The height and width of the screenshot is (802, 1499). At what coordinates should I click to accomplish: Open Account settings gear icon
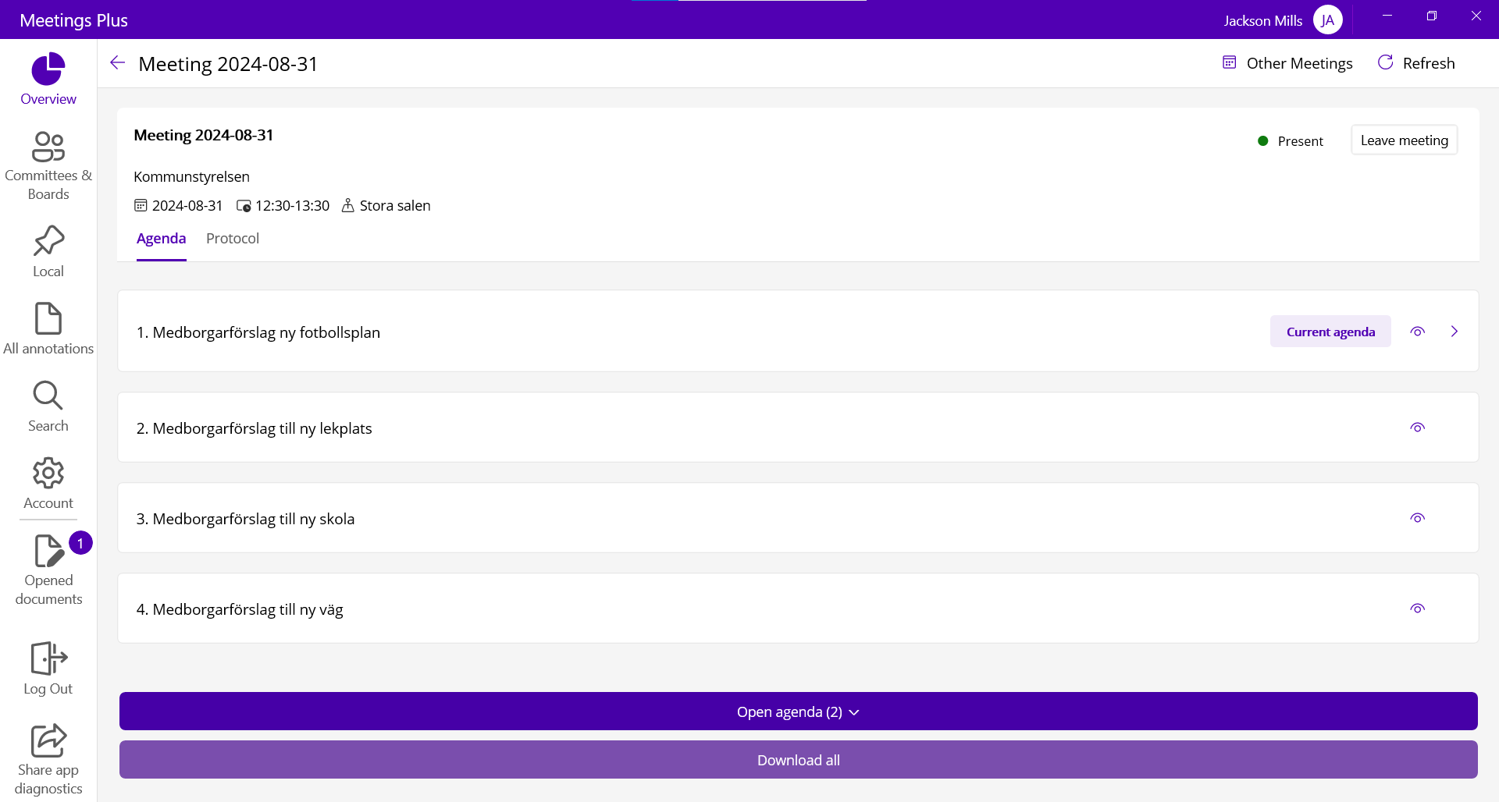pos(48,473)
